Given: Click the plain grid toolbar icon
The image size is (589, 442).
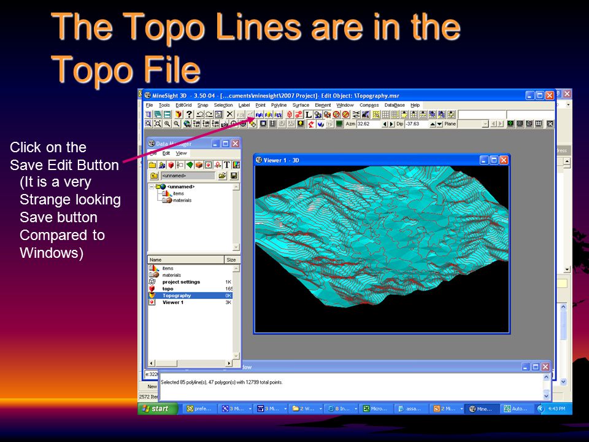Looking at the screenshot, I should point(385,114).
